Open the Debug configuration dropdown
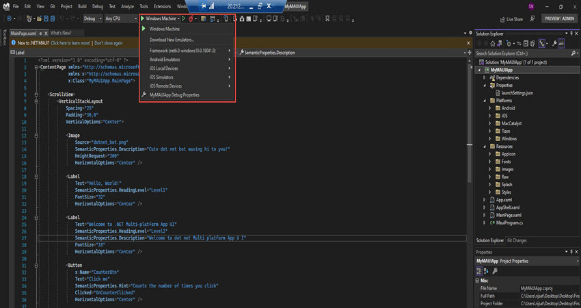581x308 pixels. click(x=92, y=18)
